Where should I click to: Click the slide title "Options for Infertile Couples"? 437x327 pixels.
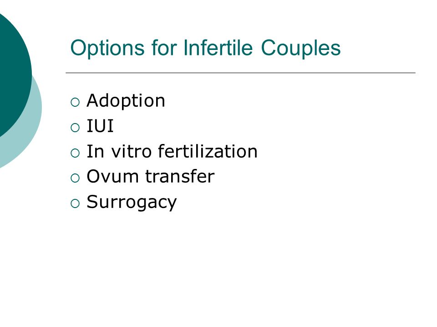click(x=205, y=49)
